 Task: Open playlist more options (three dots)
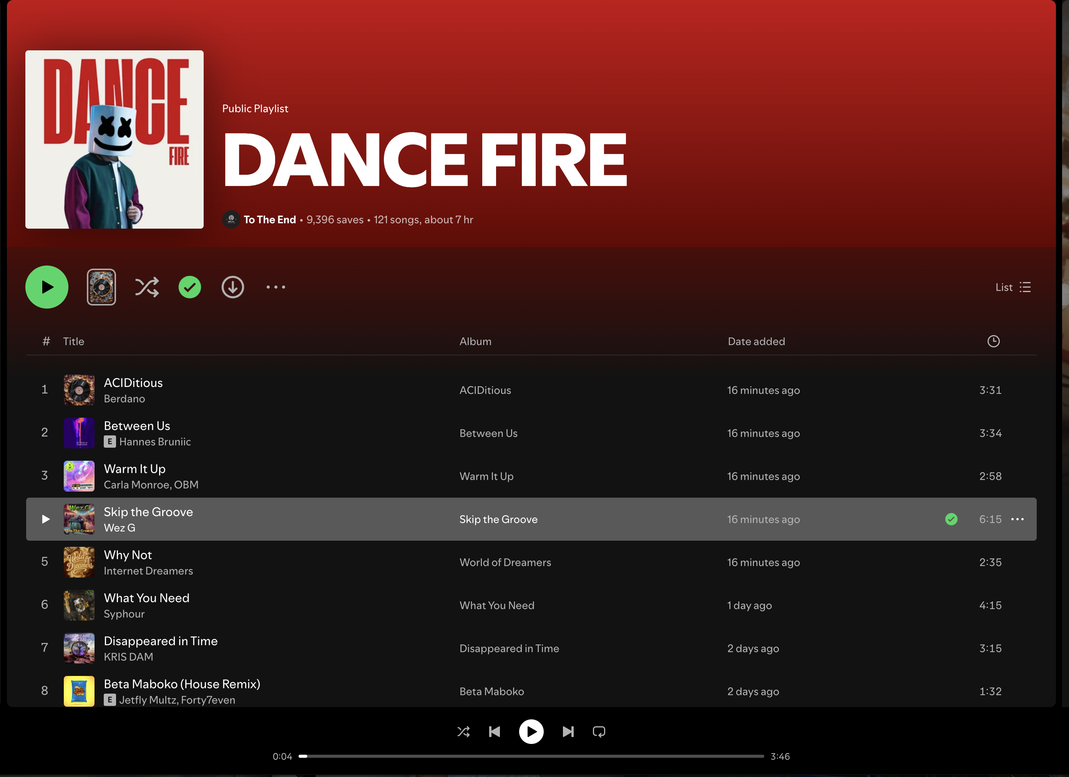tap(275, 287)
